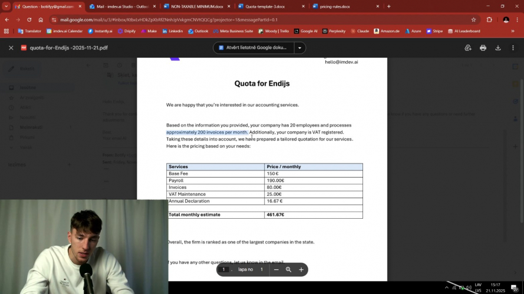The width and height of the screenshot is (524, 294).
Task: Open the Dripify bookmark
Action: coord(127,31)
